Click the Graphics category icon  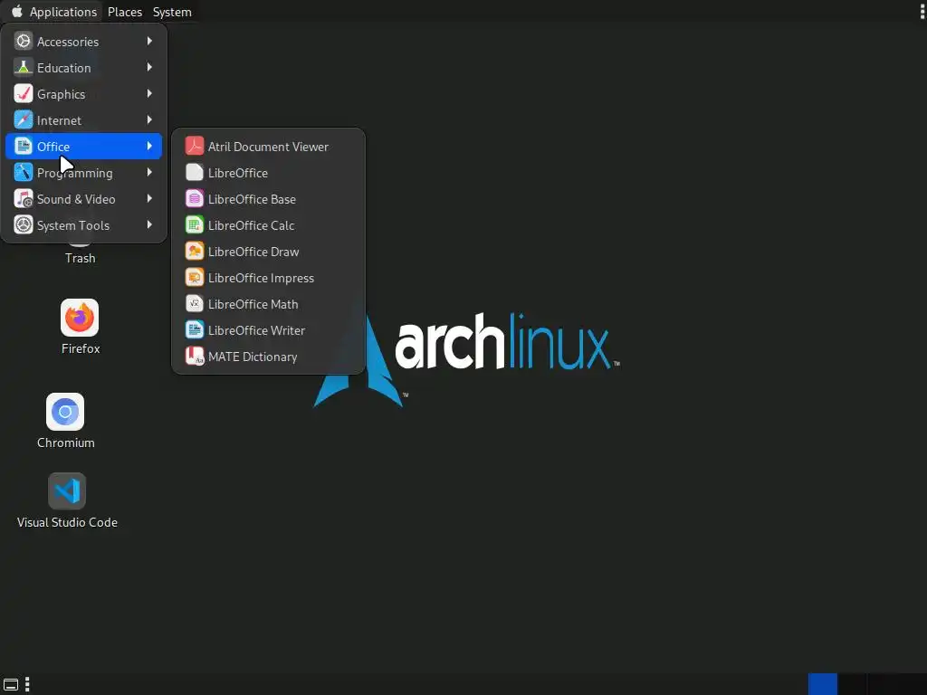pos(23,94)
